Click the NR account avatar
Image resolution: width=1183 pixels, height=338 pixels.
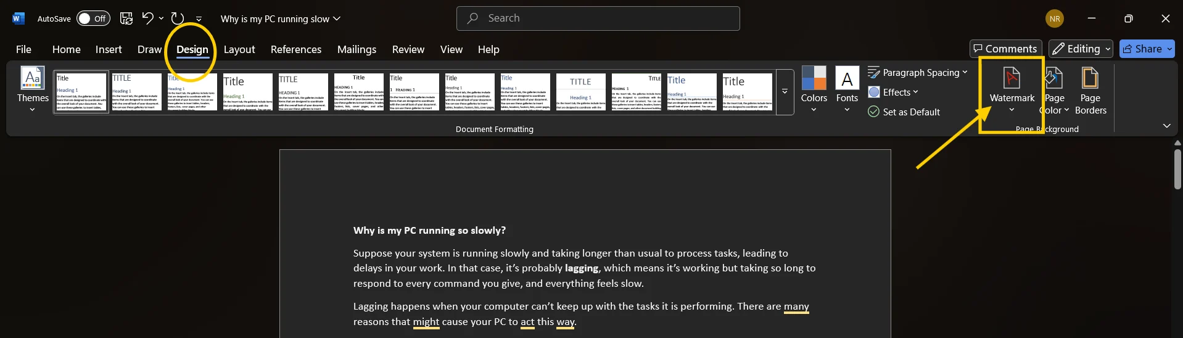click(1054, 19)
